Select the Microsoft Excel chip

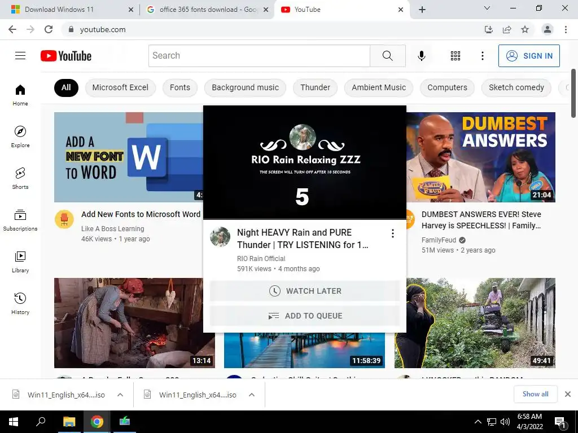(120, 87)
